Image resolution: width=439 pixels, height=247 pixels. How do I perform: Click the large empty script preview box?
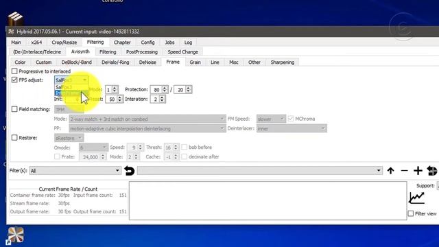268,200
